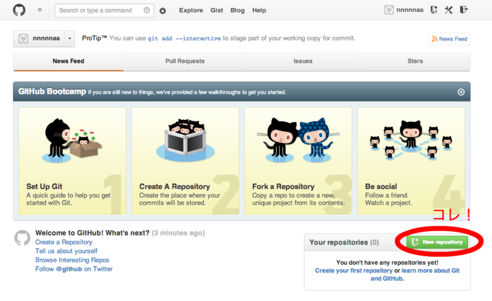Click the Set Up Git illustration

click(73, 141)
